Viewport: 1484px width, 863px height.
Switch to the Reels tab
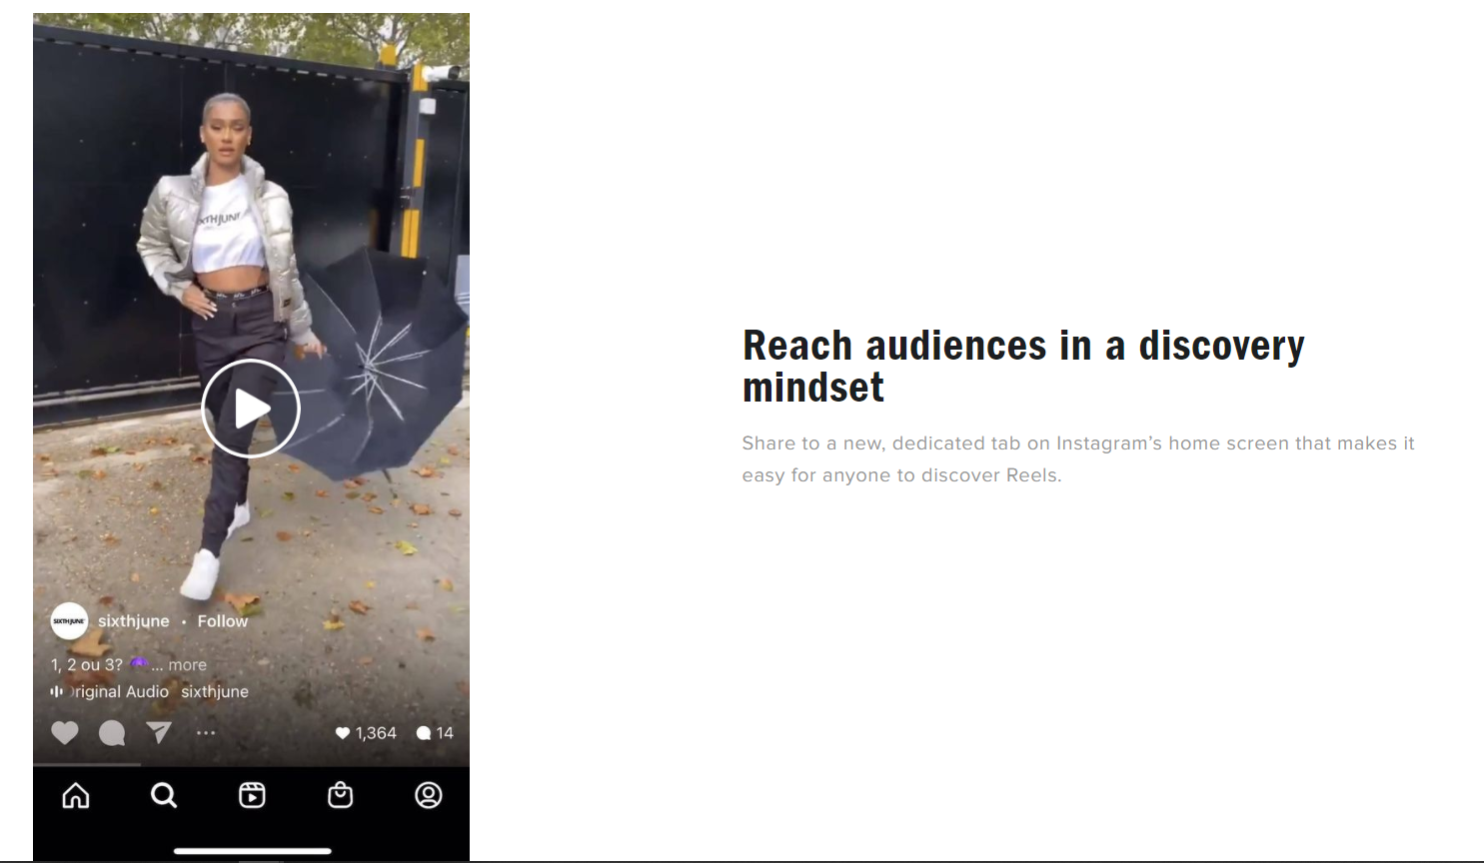[252, 795]
